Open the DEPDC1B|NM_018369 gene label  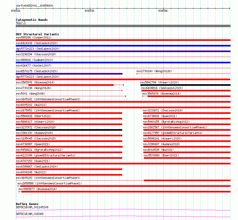pos(30,214)
